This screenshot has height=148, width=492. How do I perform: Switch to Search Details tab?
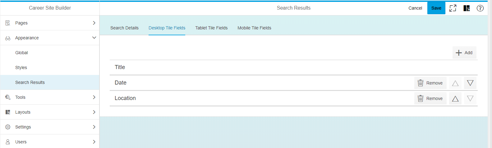124,28
